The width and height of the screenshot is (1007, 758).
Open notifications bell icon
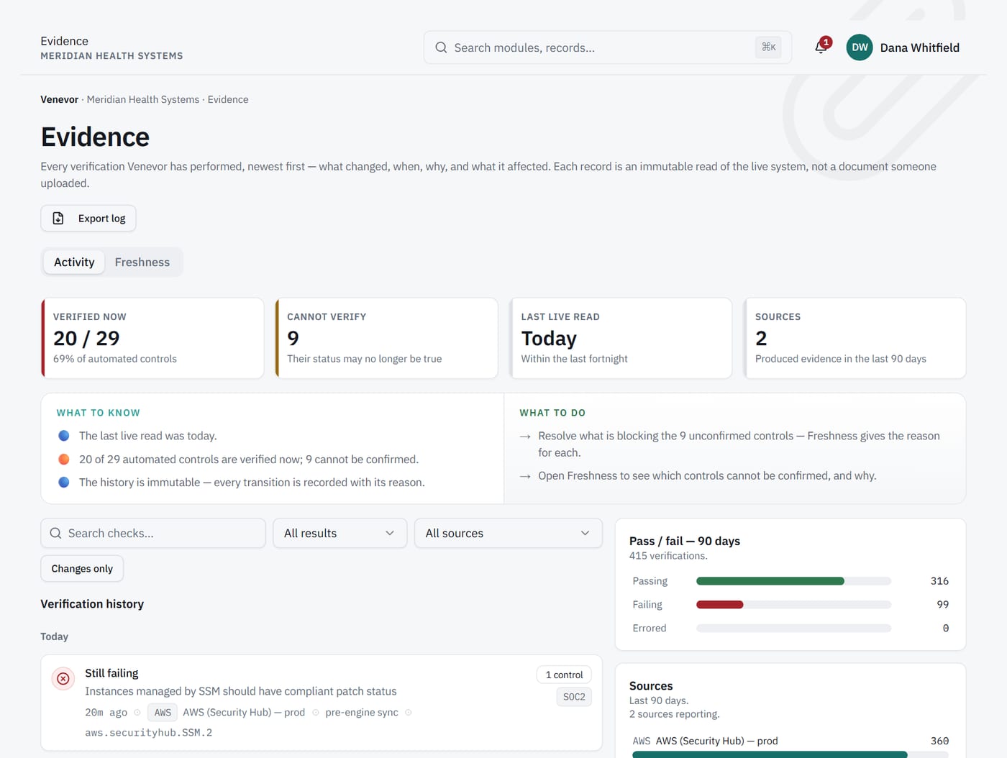click(821, 47)
